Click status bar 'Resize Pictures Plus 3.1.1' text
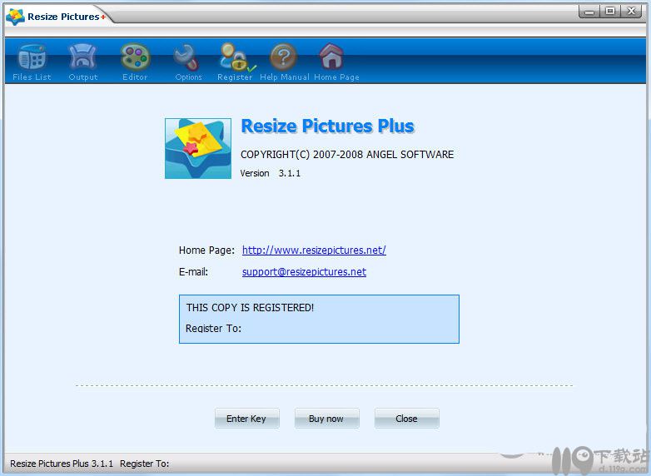Viewport: 651px width, 476px height. (62, 464)
